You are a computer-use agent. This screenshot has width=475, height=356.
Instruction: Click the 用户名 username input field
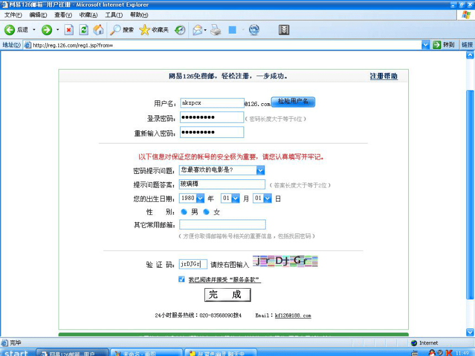pyautogui.click(x=212, y=103)
